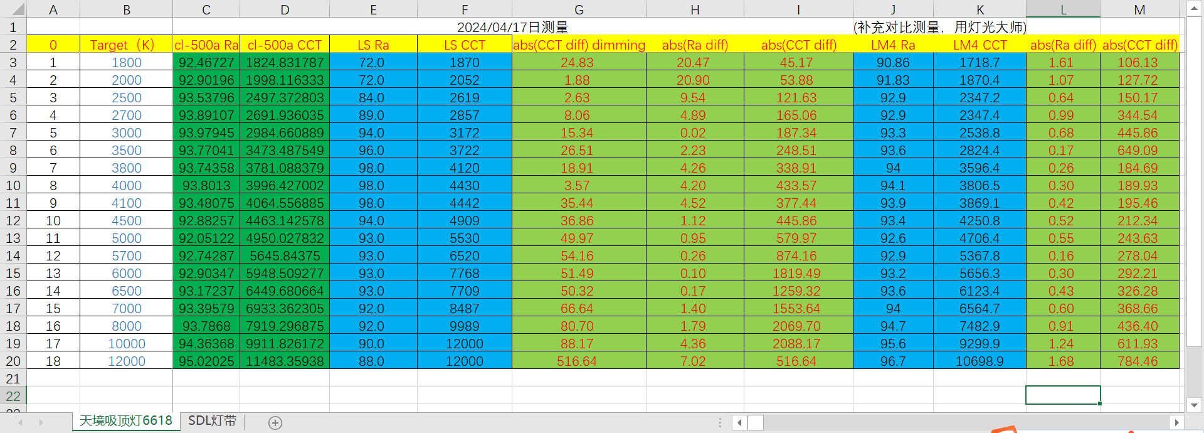1204x433 pixels.
Task: Select LM4 CCT cell 1718.7
Action: pos(980,62)
